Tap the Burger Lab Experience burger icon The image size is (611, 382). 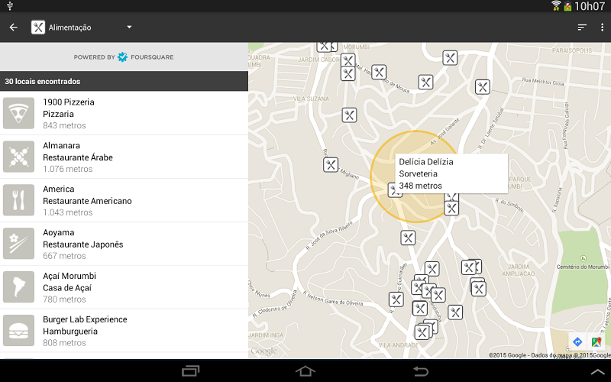(18, 331)
